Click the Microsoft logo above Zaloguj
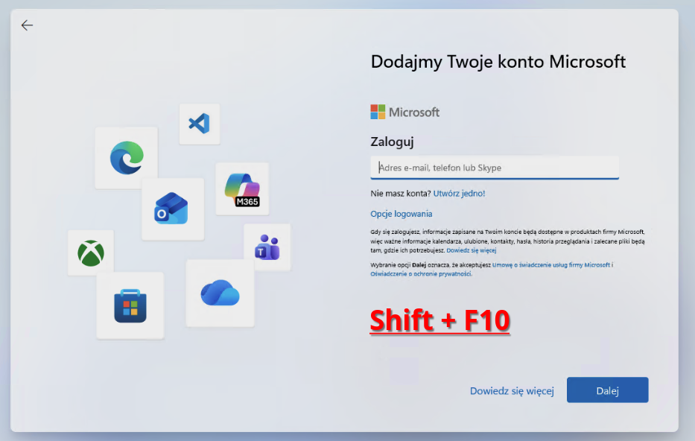The image size is (695, 441). [405, 112]
